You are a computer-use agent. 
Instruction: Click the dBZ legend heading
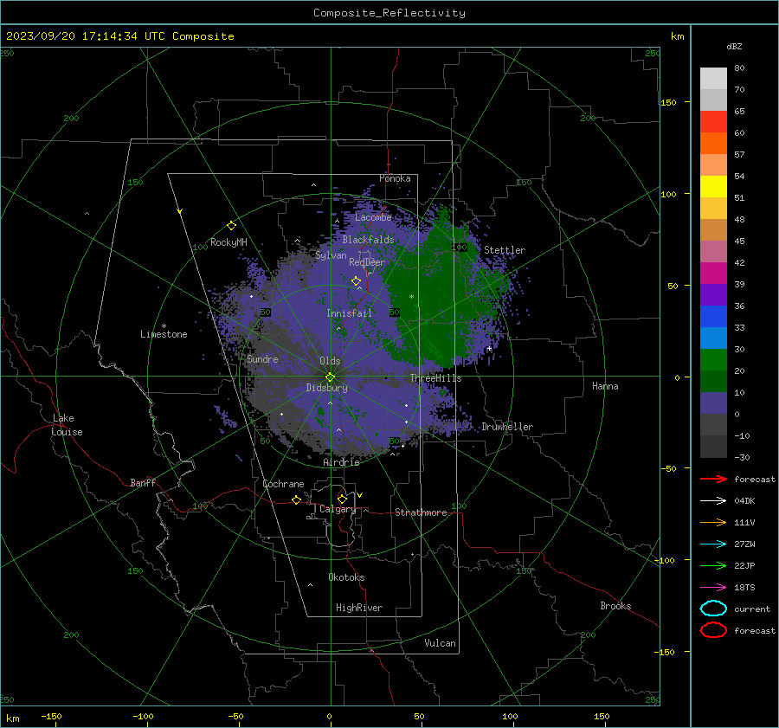(734, 46)
